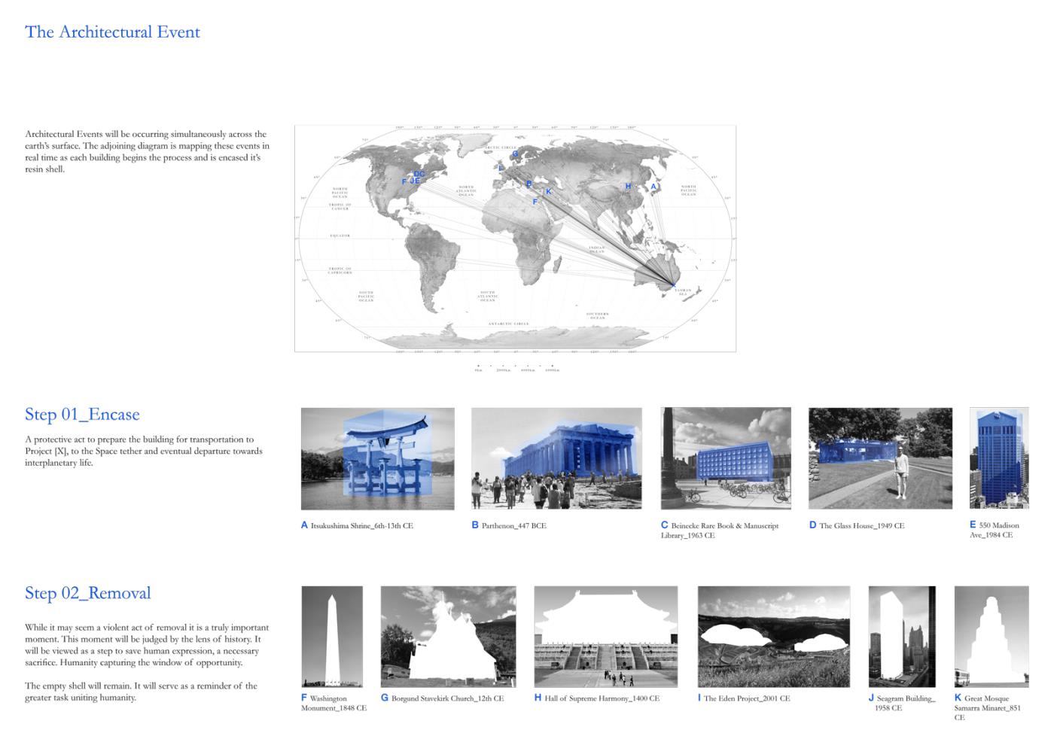
Task: Open the Seagram Building removal image
Action: click(x=902, y=637)
